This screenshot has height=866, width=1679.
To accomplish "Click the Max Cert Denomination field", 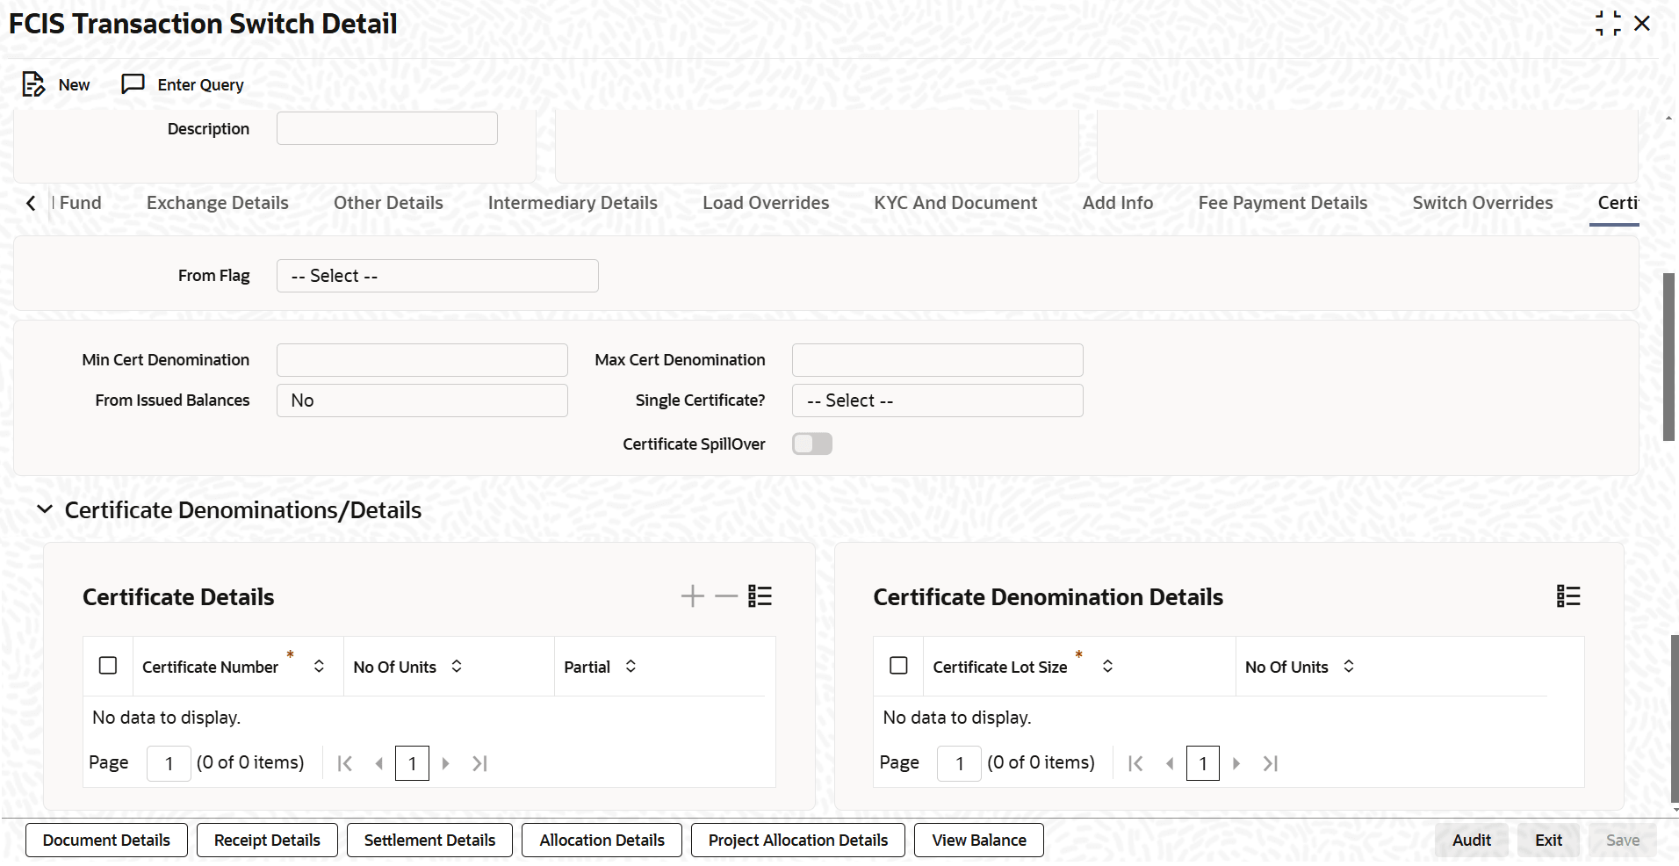I will click(x=937, y=360).
